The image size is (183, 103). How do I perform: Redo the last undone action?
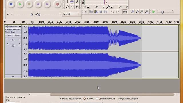(118, 12)
